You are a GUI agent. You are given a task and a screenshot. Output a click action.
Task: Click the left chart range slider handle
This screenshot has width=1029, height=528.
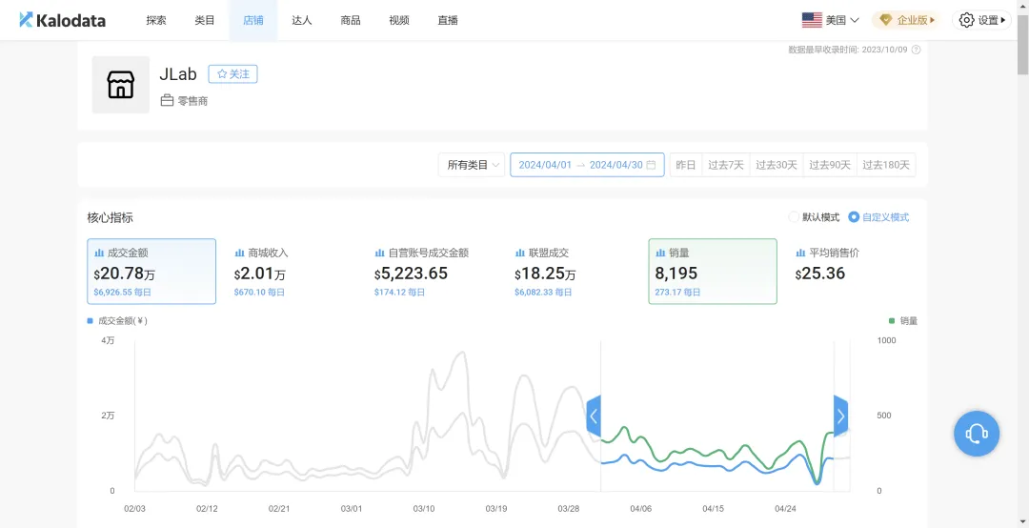(594, 416)
